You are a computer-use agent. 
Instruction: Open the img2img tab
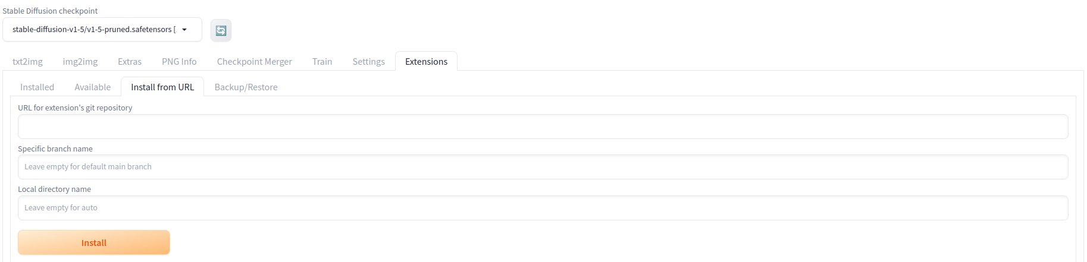coord(80,62)
